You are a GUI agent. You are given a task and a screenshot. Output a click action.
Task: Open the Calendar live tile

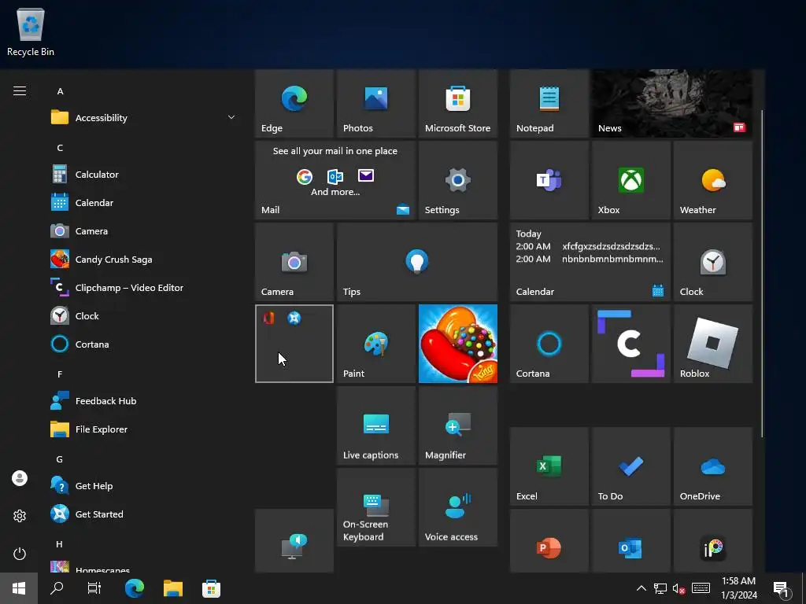(590, 262)
